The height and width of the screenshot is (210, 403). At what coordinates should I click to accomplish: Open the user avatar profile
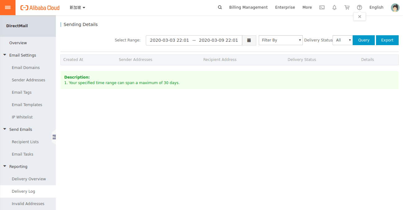click(395, 8)
